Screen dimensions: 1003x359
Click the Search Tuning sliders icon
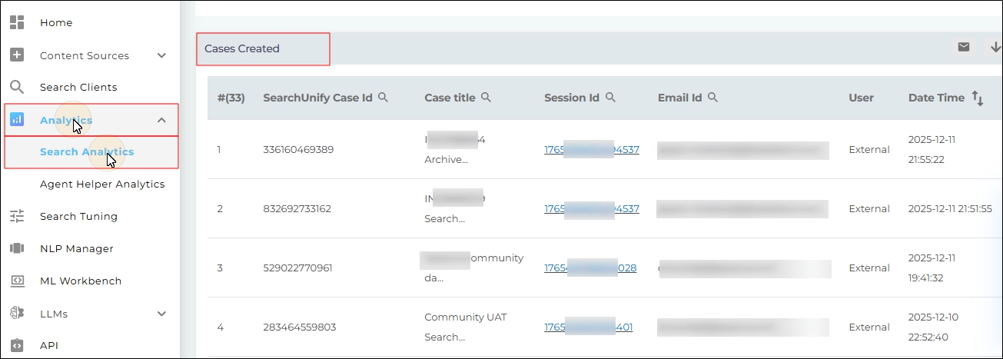click(x=17, y=216)
